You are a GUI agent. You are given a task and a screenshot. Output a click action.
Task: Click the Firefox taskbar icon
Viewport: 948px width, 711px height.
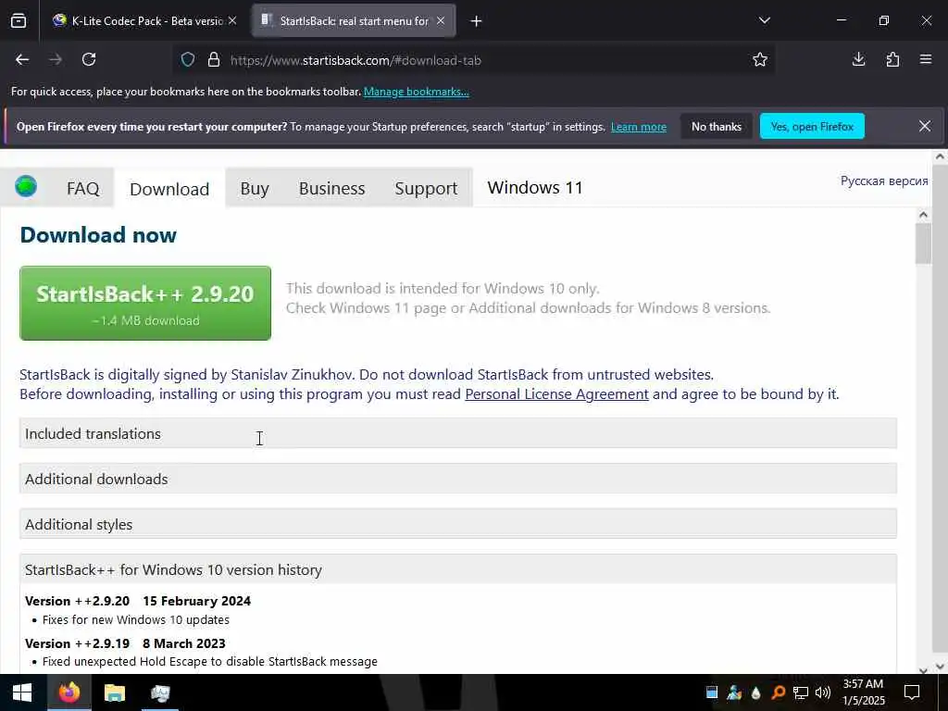tap(69, 692)
